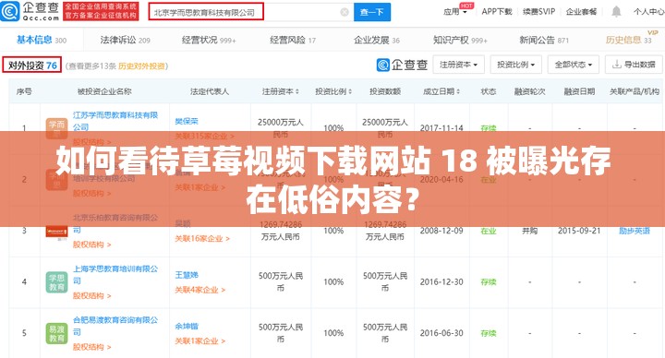This screenshot has height=358, width=665.
Task: Click the 易渡教育 logo in row 5
Action: 56,333
